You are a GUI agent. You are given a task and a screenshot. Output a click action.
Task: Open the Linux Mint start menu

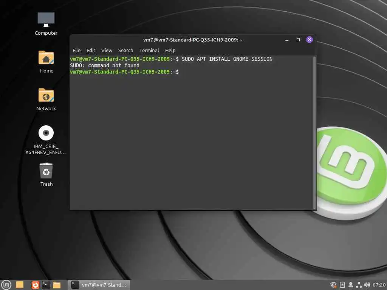[x=6, y=285]
